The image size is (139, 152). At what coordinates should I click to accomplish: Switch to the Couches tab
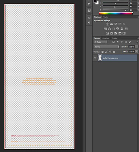(x=106, y=38)
